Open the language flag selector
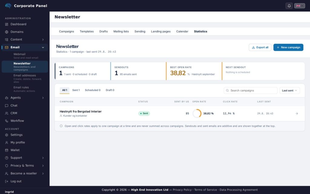Screen dimensions: 310x194 click(299, 6)
